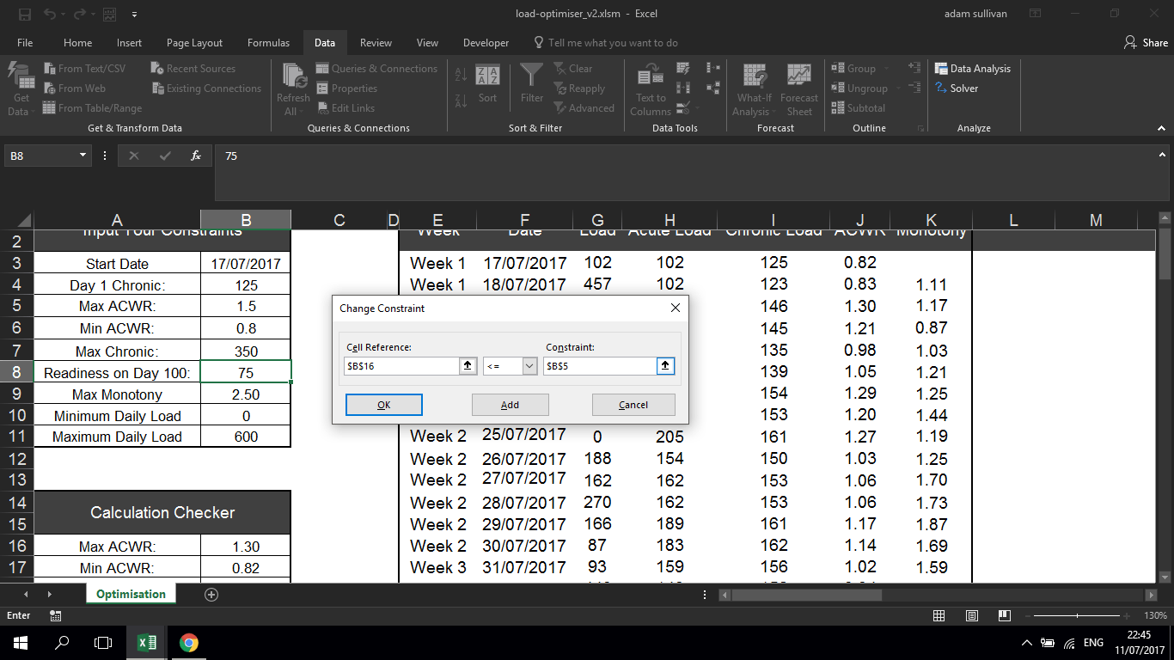
Task: Switch to the Formulas ribbon tab
Action: click(269, 42)
